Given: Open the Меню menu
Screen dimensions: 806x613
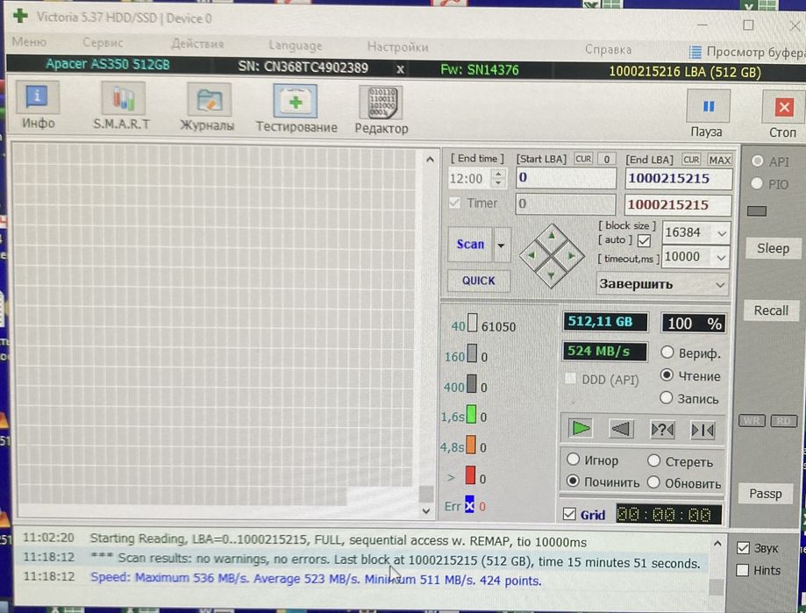Looking at the screenshot, I should (x=29, y=41).
